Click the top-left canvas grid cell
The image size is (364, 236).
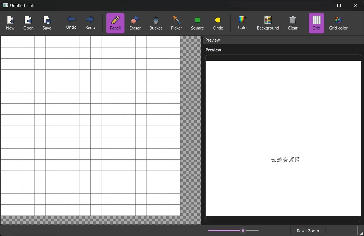coord(6,42)
